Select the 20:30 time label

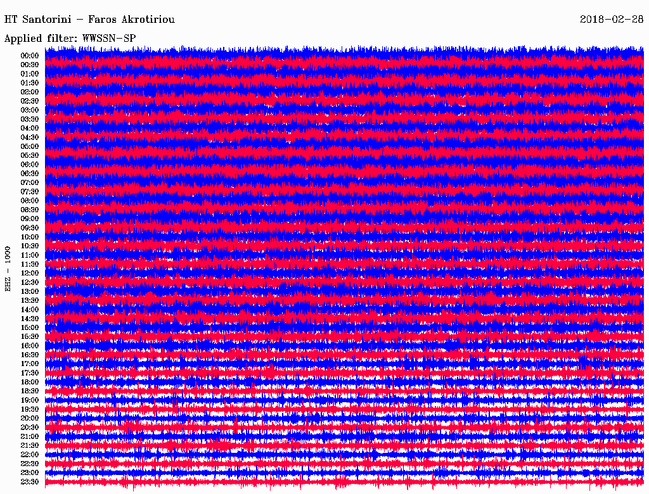tap(30, 427)
